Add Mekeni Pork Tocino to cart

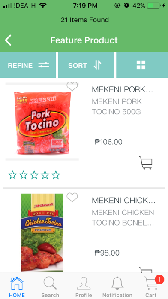tap(146, 163)
